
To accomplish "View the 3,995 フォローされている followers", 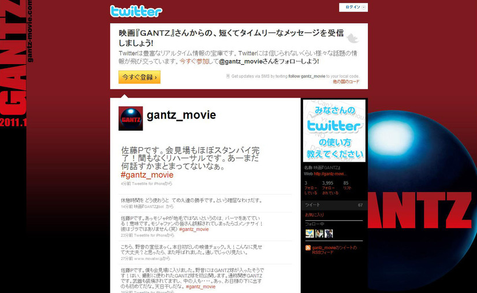I will [x=330, y=188].
